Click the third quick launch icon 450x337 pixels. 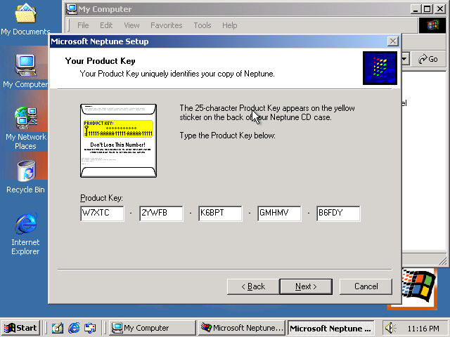tap(90, 328)
